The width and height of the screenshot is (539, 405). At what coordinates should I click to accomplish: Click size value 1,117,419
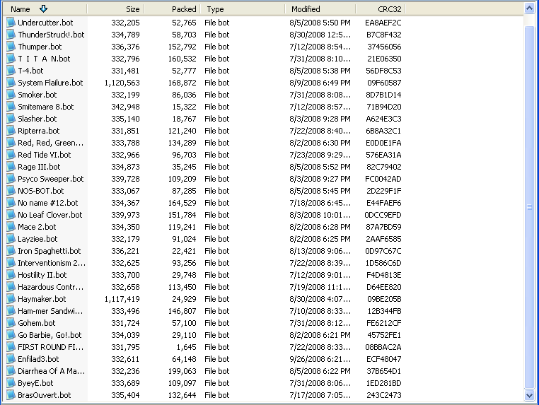[122, 299]
